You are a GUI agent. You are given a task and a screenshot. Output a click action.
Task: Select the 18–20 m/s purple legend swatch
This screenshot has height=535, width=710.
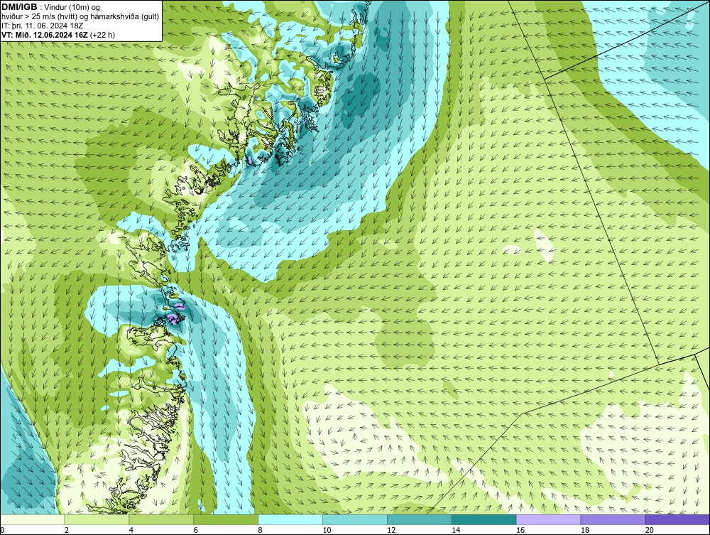click(x=613, y=519)
